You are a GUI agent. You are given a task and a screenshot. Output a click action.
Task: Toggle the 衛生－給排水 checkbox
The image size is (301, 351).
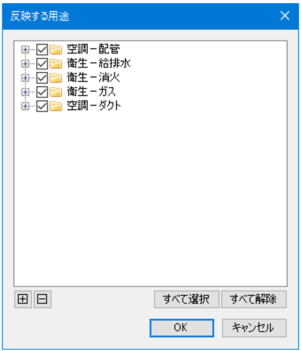click(x=42, y=64)
